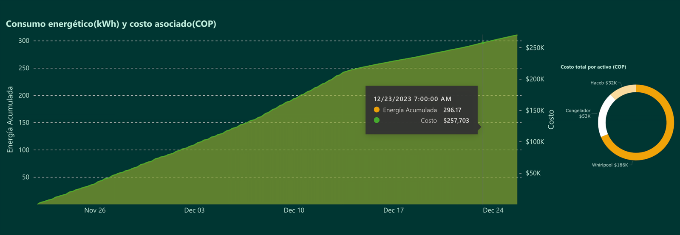The height and width of the screenshot is (235, 680).
Task: Click the Dec 03 x-axis label
Action: pos(194,210)
